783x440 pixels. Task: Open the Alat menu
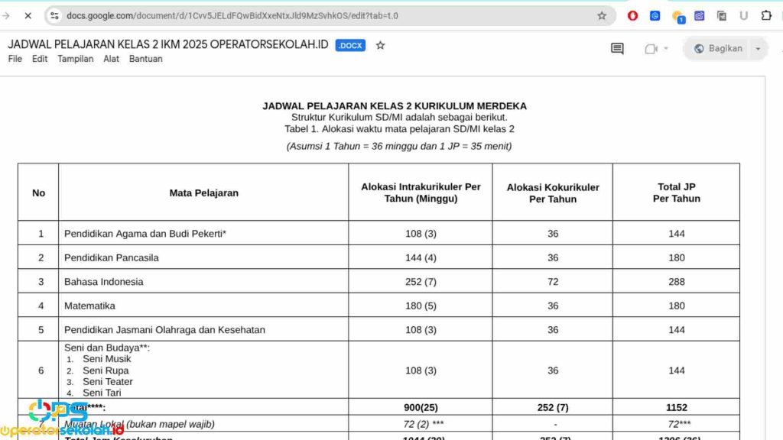point(111,59)
